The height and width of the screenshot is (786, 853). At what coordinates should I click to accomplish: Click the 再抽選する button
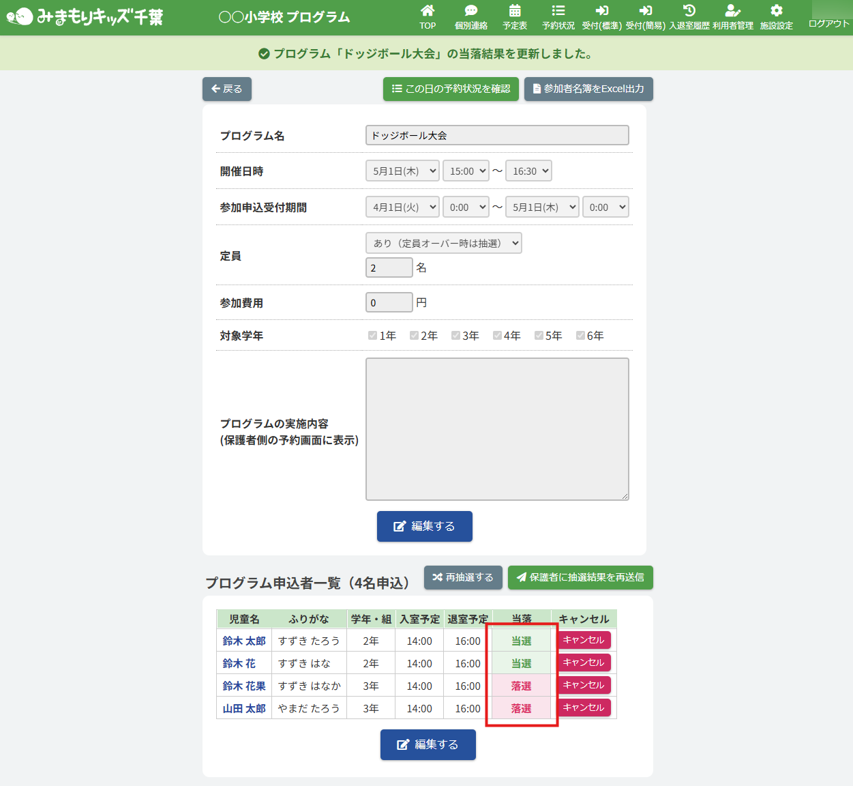click(x=463, y=577)
